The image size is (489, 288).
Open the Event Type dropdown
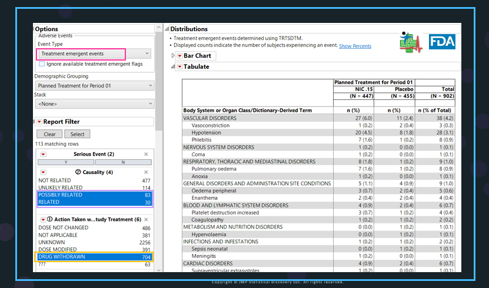94,53
